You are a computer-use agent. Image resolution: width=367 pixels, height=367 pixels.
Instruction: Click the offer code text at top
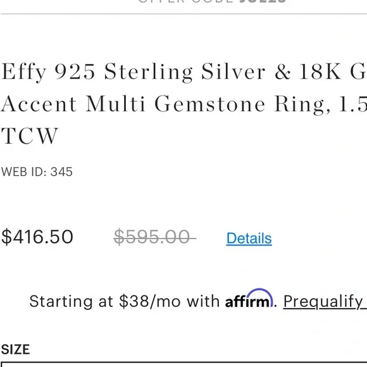(212, 1)
